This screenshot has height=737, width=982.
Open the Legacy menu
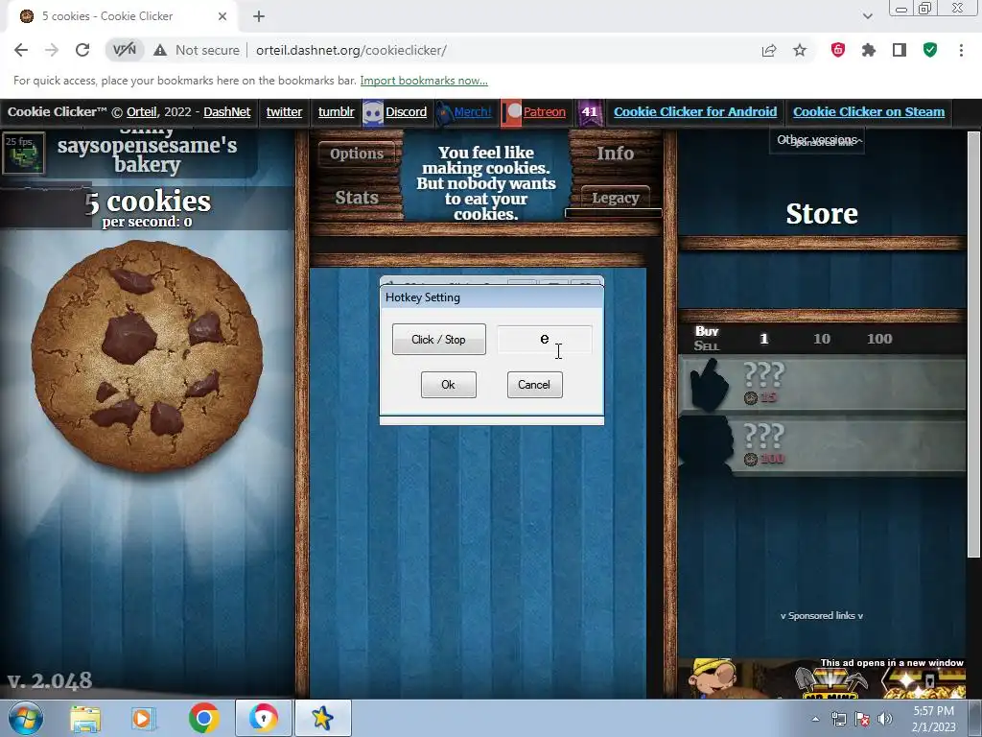pyautogui.click(x=615, y=198)
